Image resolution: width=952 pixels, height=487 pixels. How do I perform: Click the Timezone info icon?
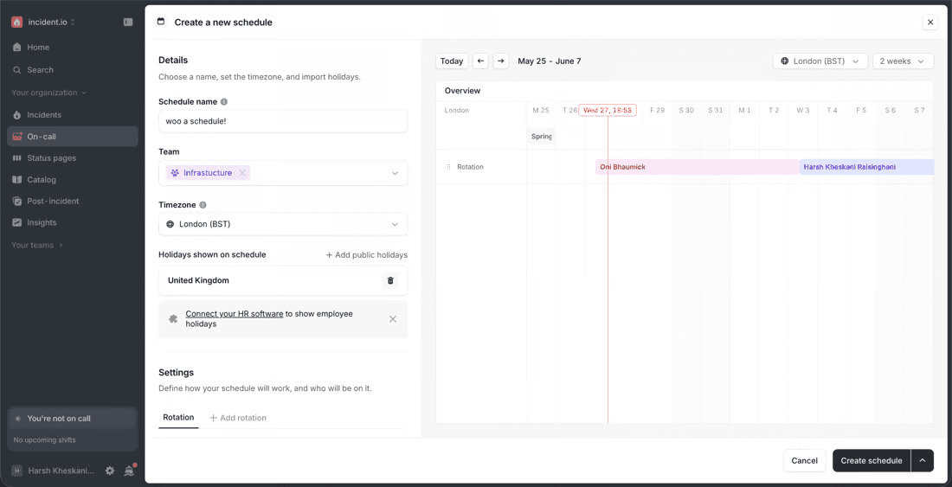203,205
